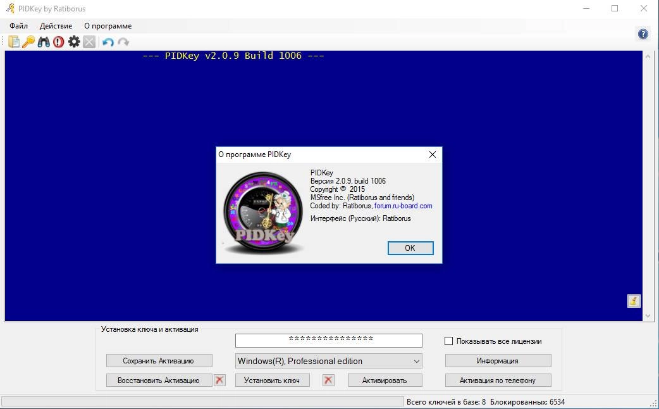Open the Файл menu
659x409 pixels.
pyautogui.click(x=18, y=26)
